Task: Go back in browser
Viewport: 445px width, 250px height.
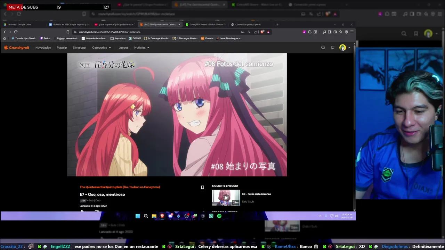Action: [5, 32]
